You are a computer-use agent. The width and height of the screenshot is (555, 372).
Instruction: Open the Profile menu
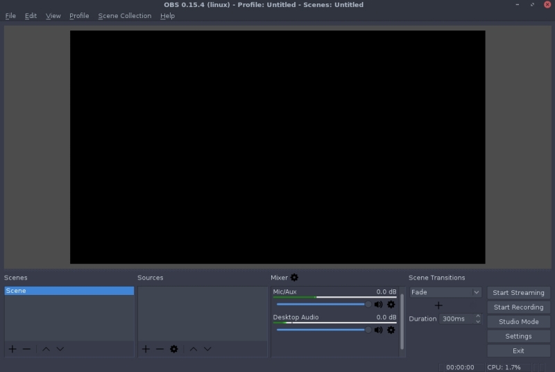[79, 16]
